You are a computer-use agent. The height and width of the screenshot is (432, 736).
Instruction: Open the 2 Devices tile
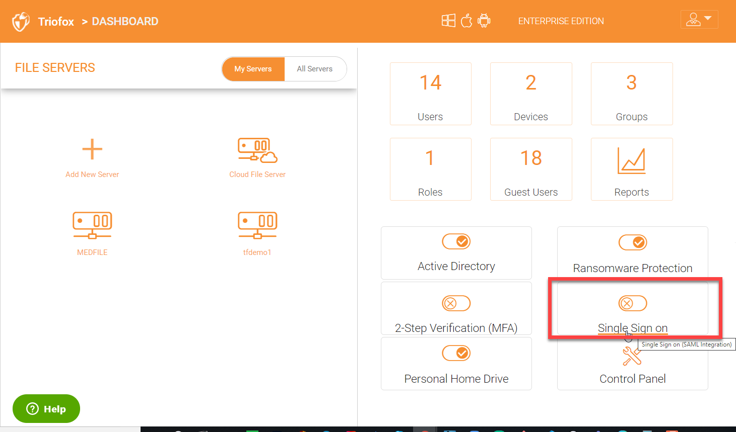tap(531, 94)
